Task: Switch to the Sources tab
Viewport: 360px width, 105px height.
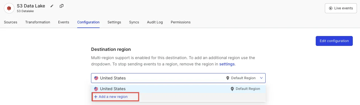Action: [11, 22]
